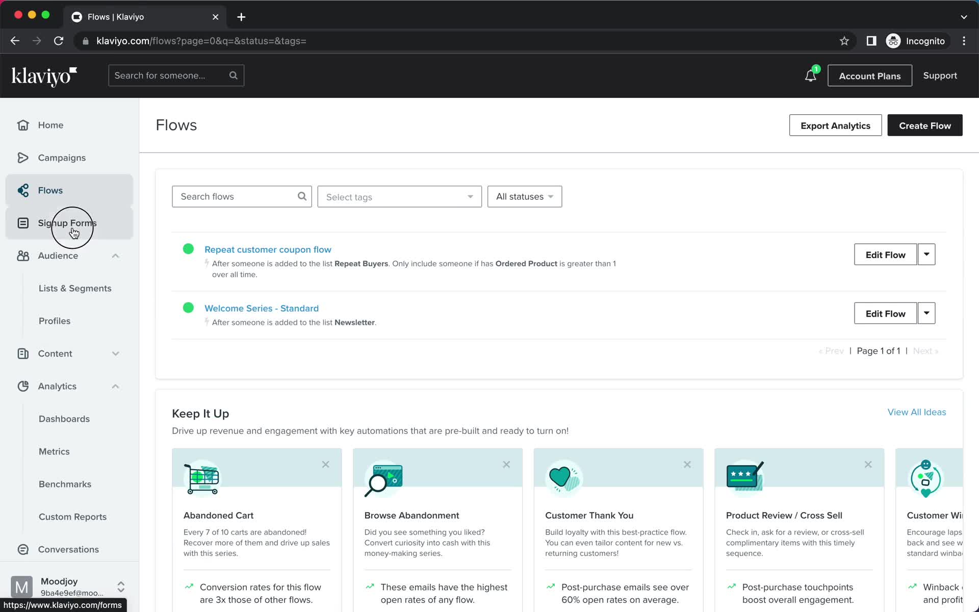The width and height of the screenshot is (979, 612).
Task: Click View All Ideas link
Action: [x=916, y=412]
